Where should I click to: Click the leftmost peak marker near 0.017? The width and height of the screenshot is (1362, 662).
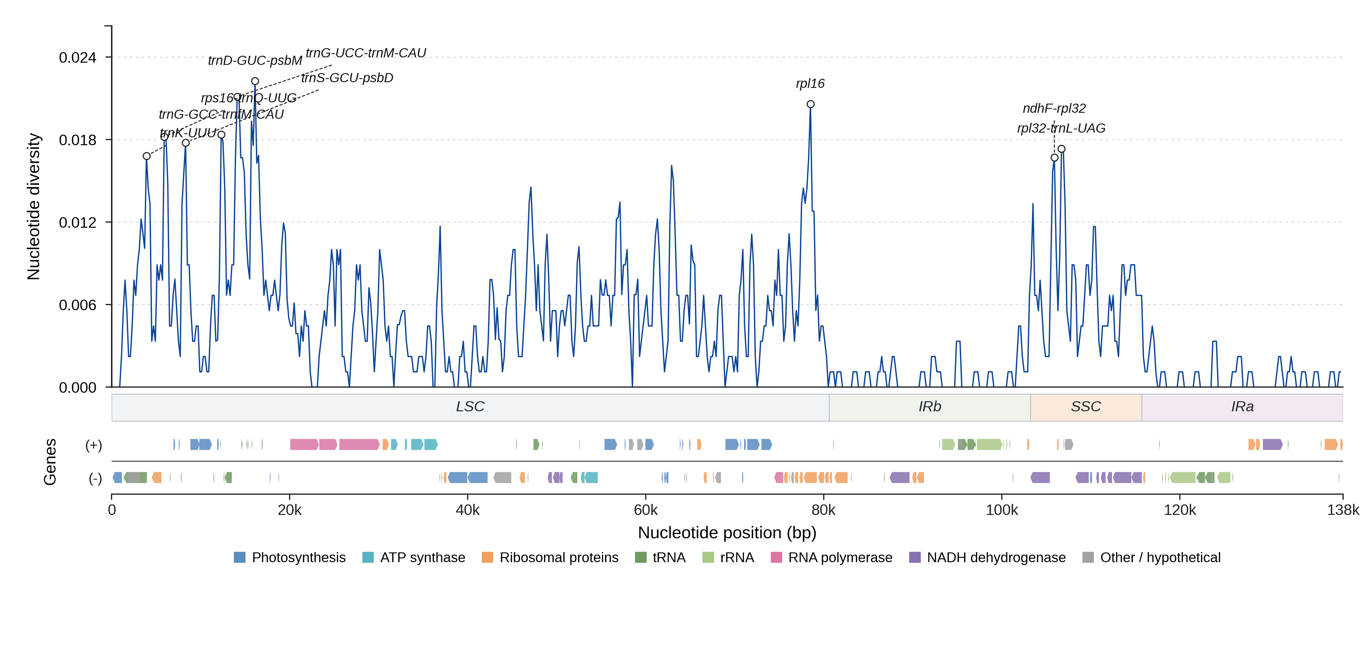[x=147, y=156]
